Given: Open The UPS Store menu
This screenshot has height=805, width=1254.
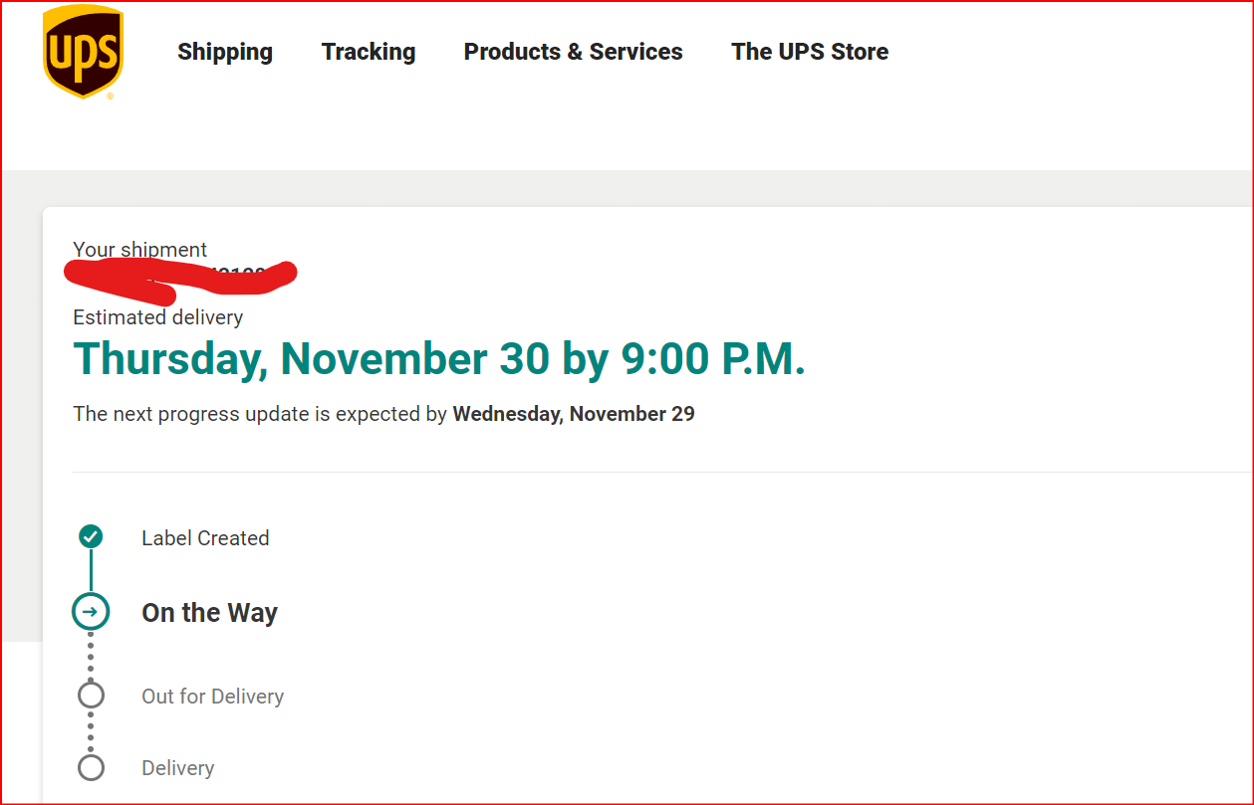Looking at the screenshot, I should 810,52.
